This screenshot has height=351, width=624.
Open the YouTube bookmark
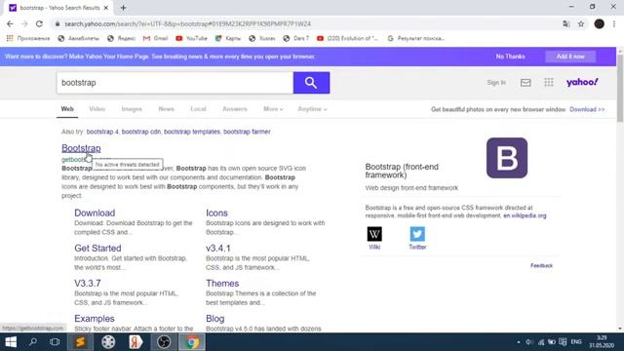191,38
